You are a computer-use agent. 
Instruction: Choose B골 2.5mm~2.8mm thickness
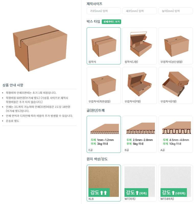pyautogui.click(x=140, y=134)
